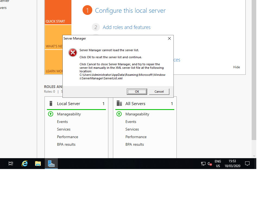
Task: Click the muted volume tray icon
Action: point(210,164)
